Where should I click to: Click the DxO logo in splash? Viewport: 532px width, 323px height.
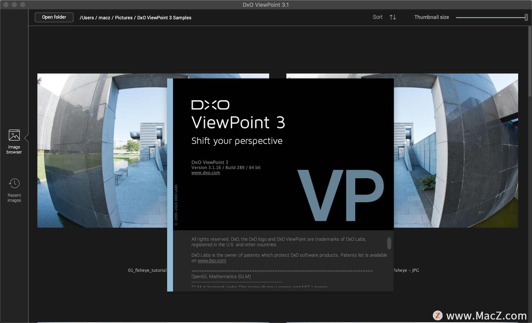(x=210, y=105)
